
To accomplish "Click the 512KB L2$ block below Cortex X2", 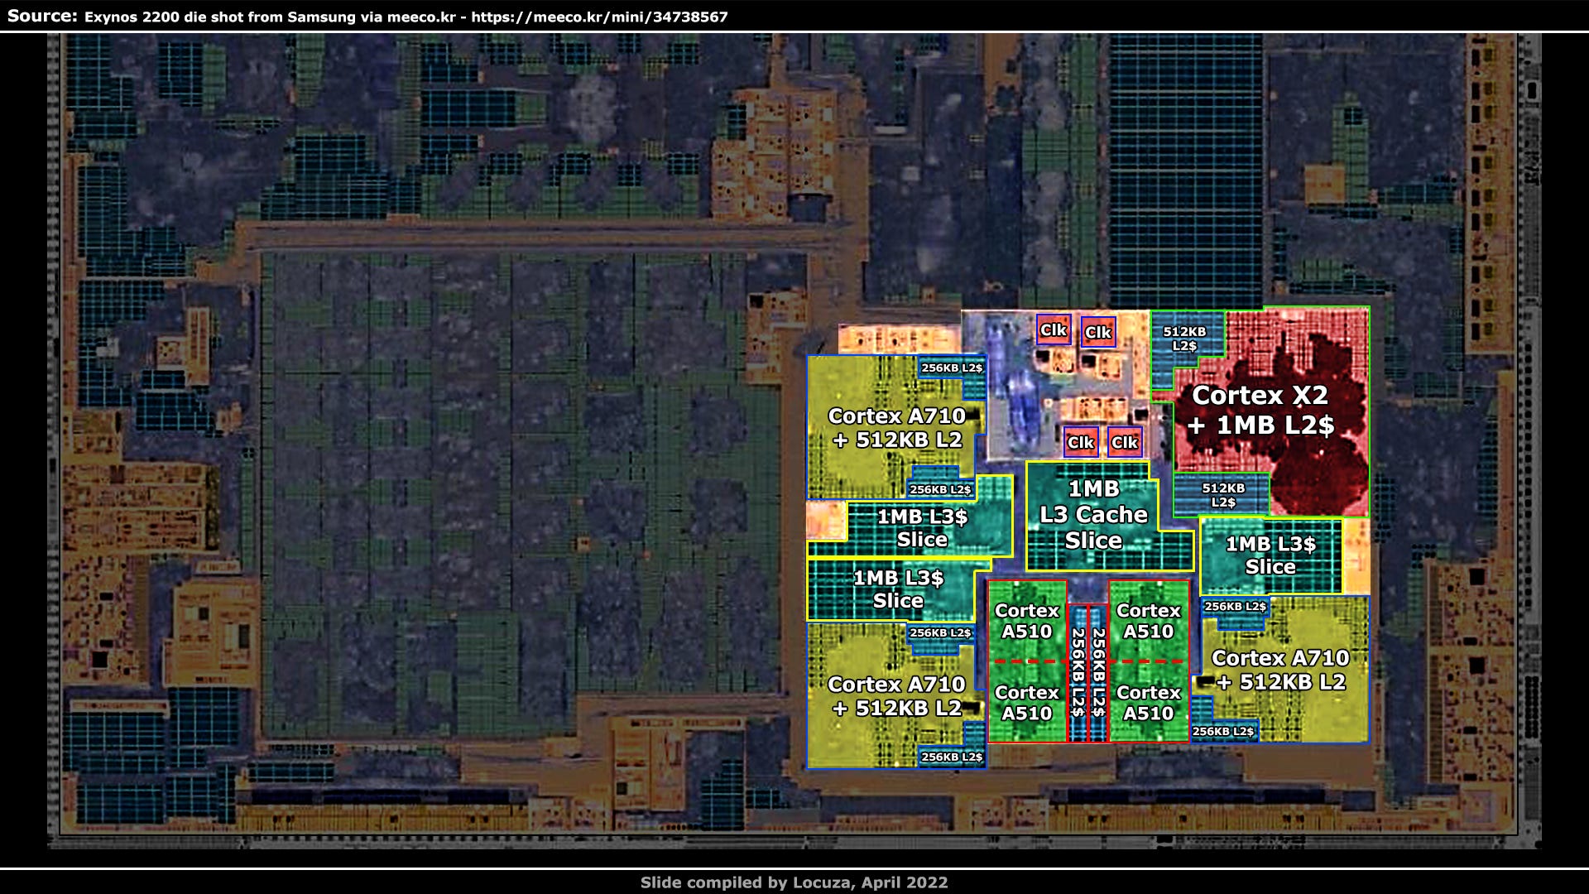I will pyautogui.click(x=1222, y=494).
